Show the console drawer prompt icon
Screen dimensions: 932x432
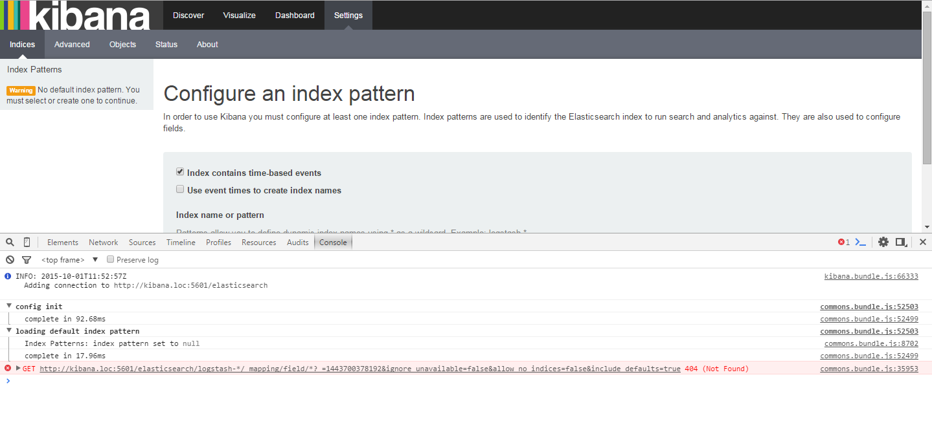(860, 242)
